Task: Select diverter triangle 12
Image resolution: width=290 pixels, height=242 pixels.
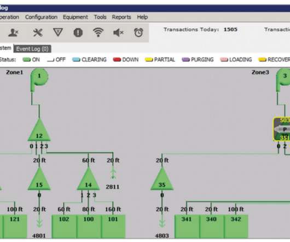Action: pyautogui.click(x=39, y=131)
